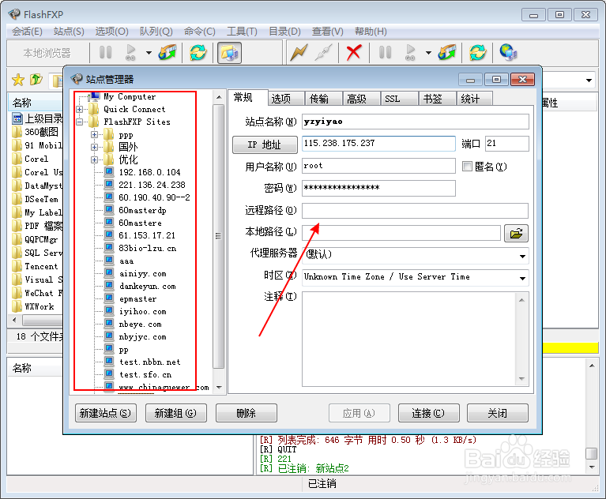This screenshot has width=606, height=499.
Task: Select the Tencent folder in local list
Action: click(41, 267)
